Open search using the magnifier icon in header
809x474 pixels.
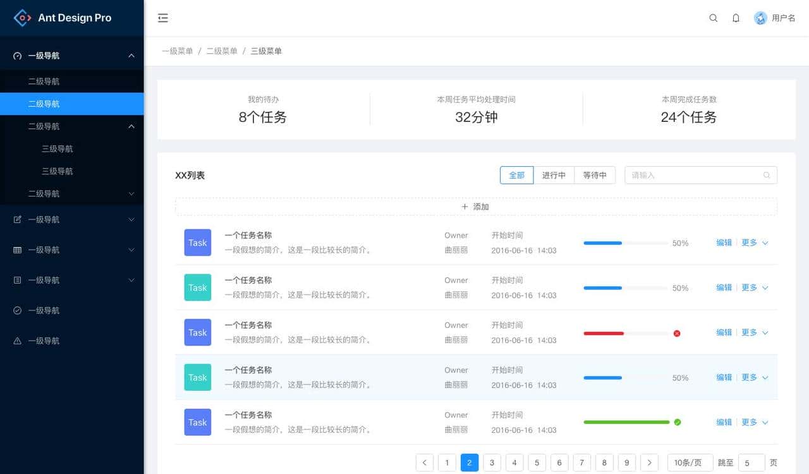point(714,18)
